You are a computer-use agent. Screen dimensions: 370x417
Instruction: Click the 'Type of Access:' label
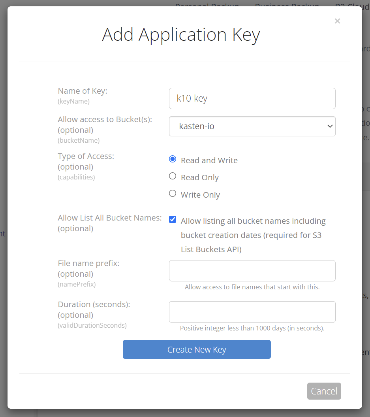tap(86, 156)
